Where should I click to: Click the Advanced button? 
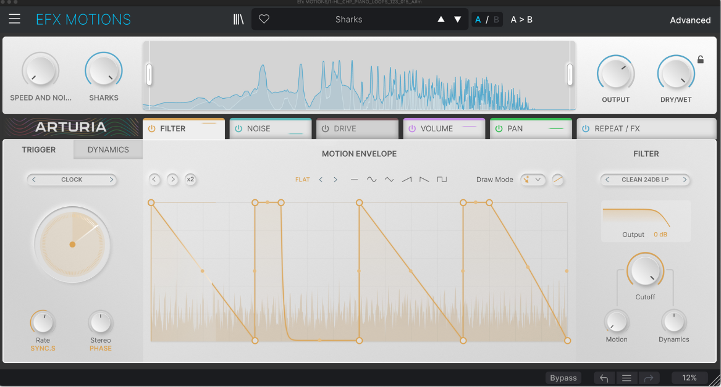(x=689, y=20)
